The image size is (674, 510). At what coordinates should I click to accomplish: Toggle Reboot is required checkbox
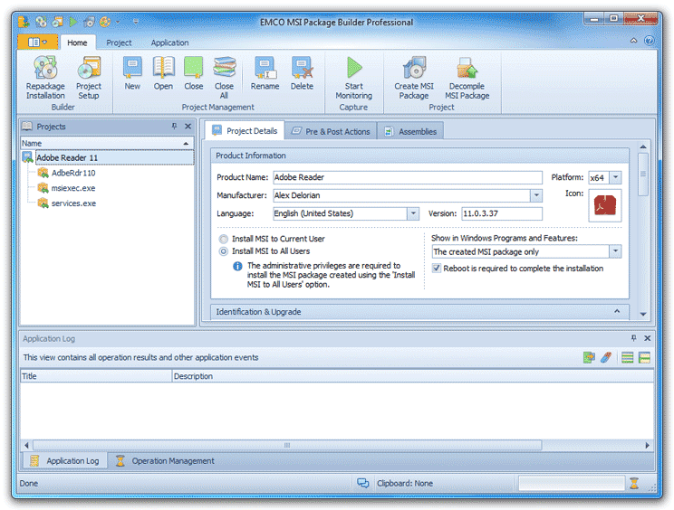(437, 268)
